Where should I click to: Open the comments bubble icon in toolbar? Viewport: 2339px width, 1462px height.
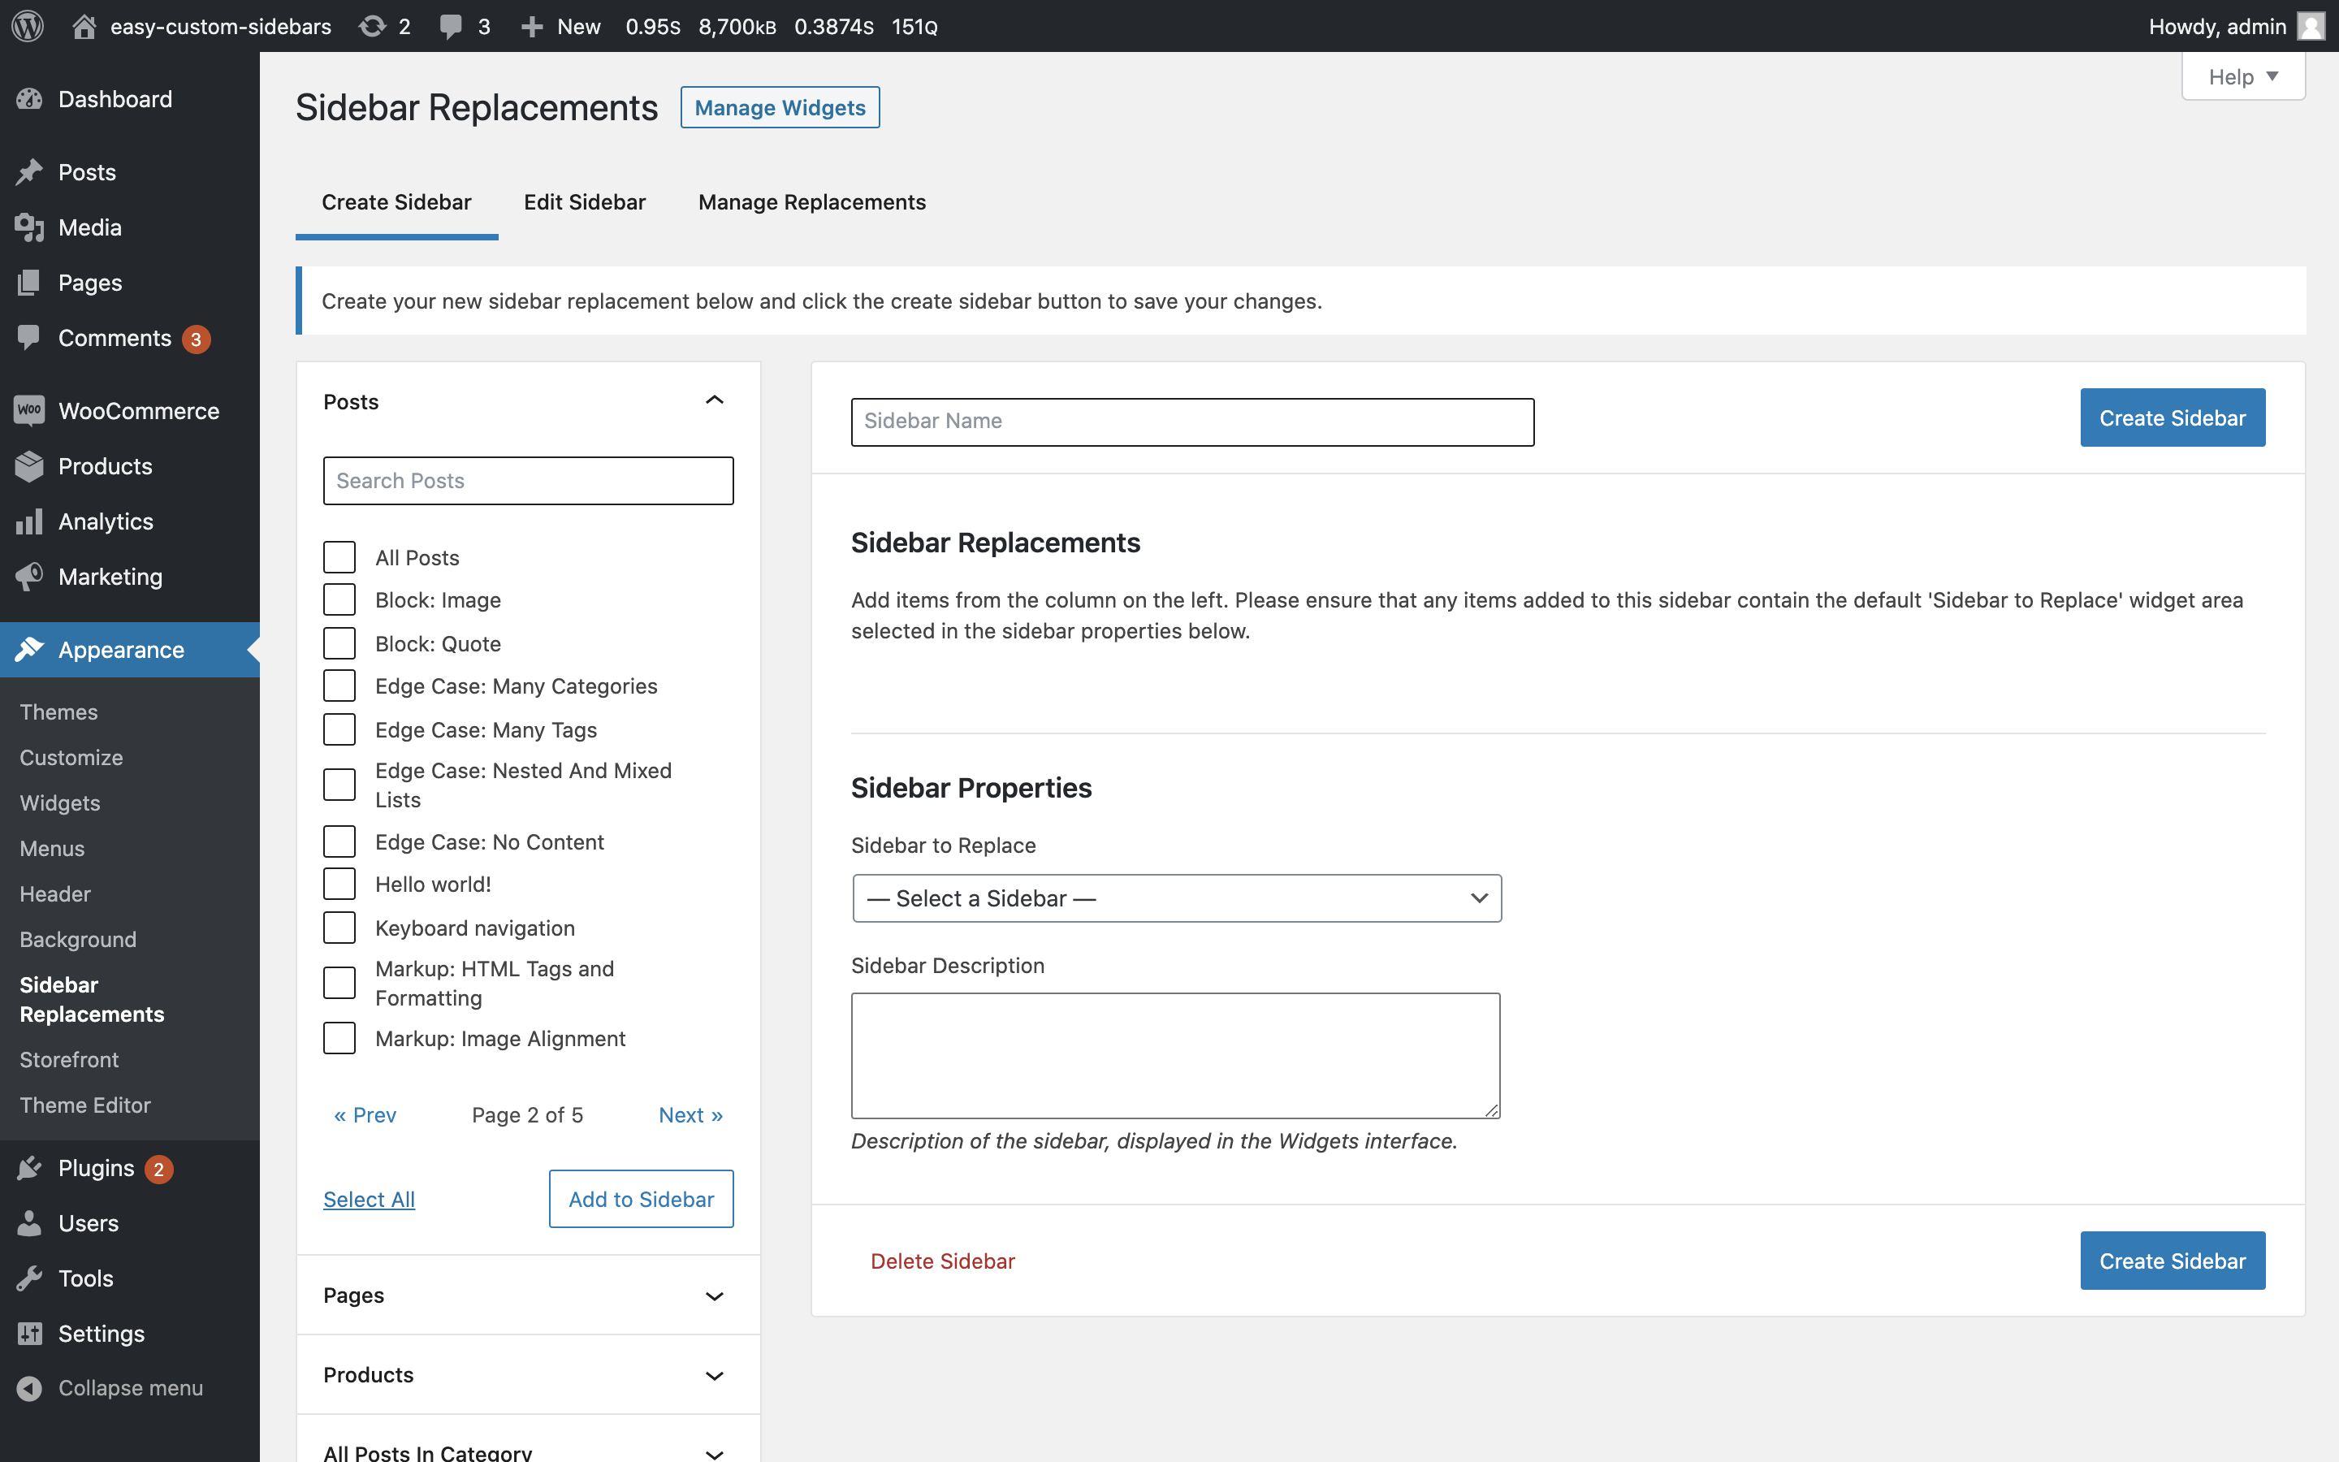(451, 26)
